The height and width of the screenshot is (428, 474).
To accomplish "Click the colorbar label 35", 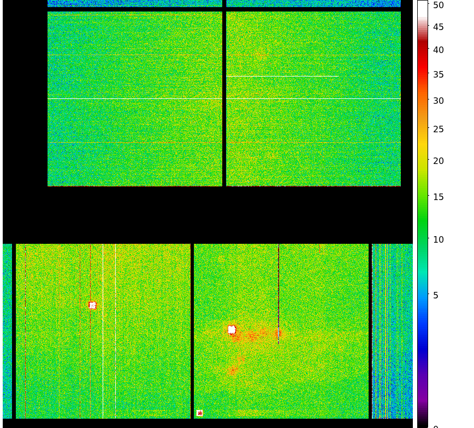I will [x=438, y=75].
